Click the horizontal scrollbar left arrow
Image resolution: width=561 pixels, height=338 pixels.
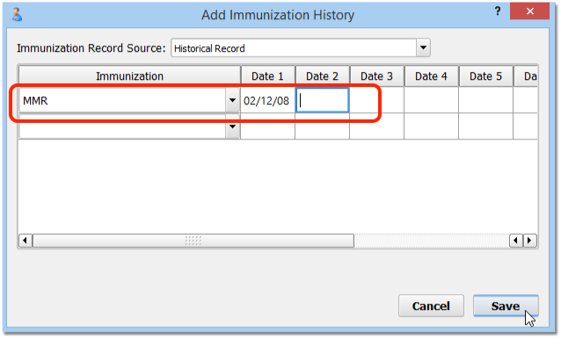tap(25, 241)
